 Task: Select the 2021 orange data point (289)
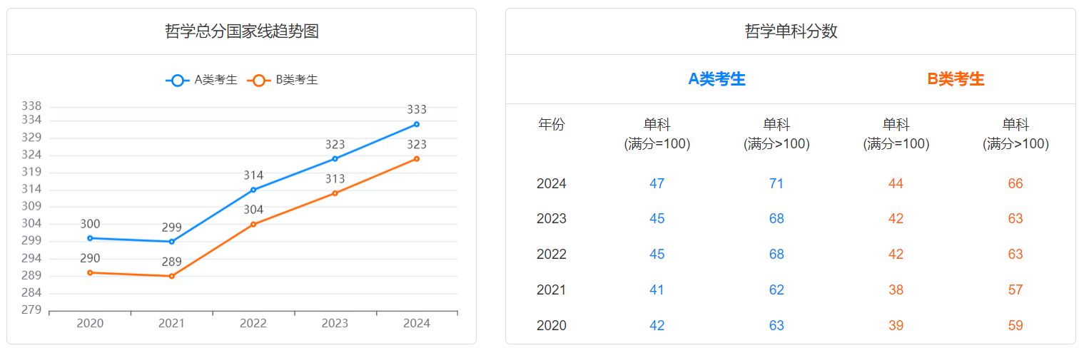[x=171, y=276]
